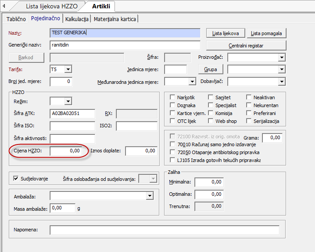315x252 pixels.
Task: Switch to Lista lijekova HZZO tab
Action: pyautogui.click(x=50, y=7)
